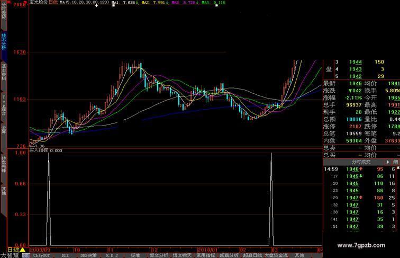Select the 常用指标 indicator tab
This screenshot has height=258, width=400.
point(206,255)
